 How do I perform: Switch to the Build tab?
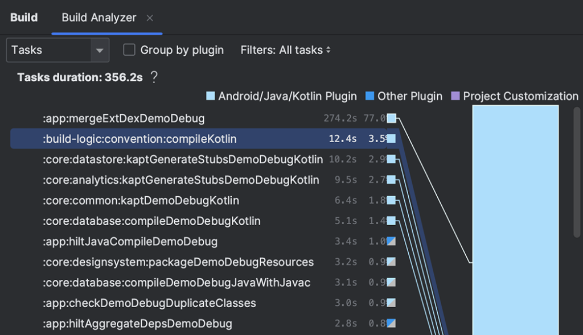click(x=24, y=17)
